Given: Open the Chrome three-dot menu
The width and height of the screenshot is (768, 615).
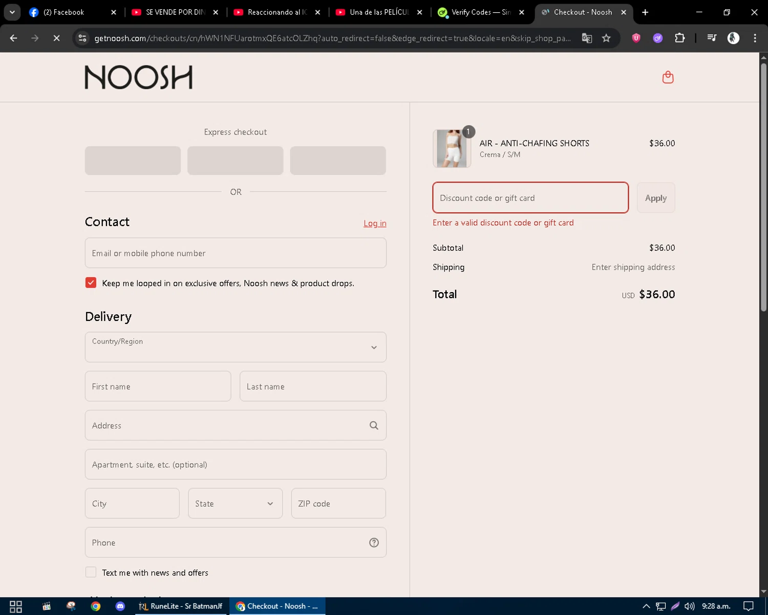Looking at the screenshot, I should (755, 38).
